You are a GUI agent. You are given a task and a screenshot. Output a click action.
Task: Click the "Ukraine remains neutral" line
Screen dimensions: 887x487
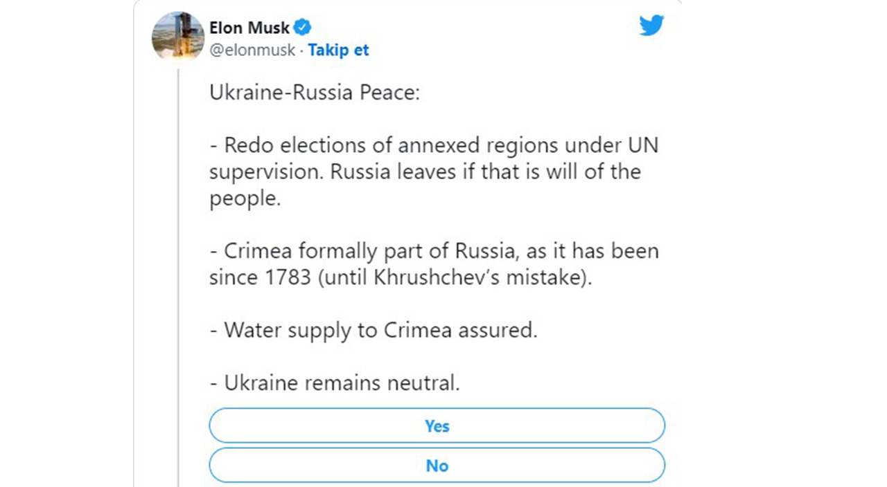(335, 383)
